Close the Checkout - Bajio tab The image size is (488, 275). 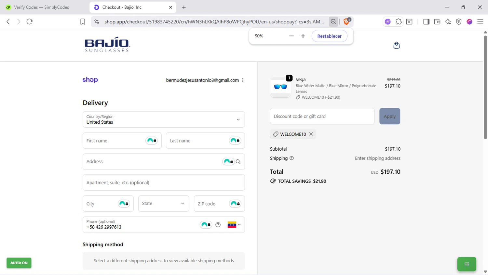click(170, 7)
